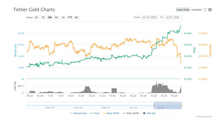Open coinmarketcap.com credit link
The height and width of the screenshot is (125, 222).
click(204, 116)
